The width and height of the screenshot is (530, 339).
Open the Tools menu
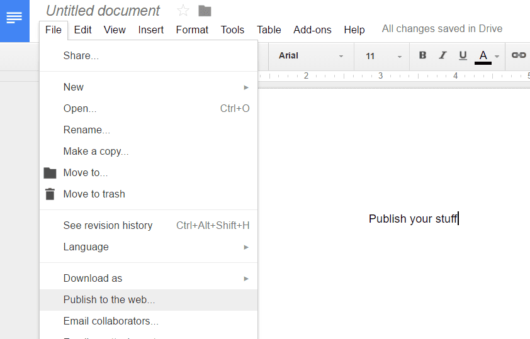coord(232,30)
